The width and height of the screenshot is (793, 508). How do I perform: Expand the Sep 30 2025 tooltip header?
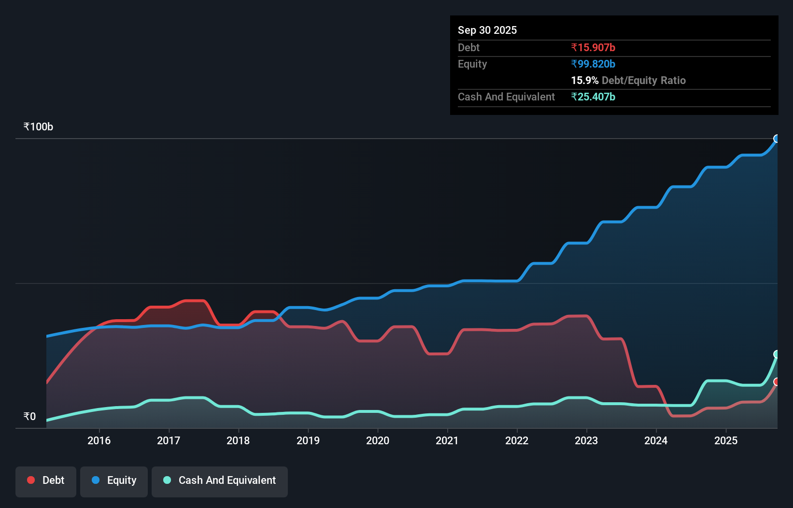tap(487, 30)
